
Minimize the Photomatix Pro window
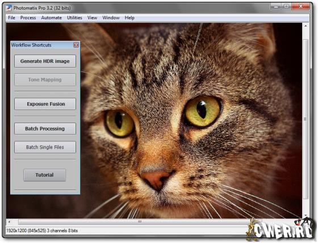276,7
